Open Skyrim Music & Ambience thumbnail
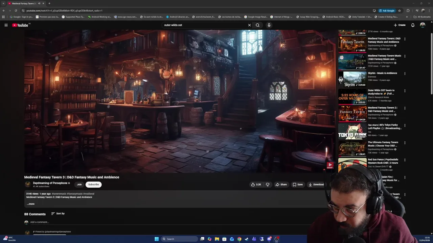Viewport: 433px width, 243px height. click(x=352, y=79)
